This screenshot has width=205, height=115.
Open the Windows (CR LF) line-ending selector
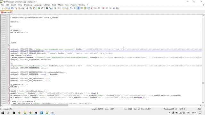[170, 109]
